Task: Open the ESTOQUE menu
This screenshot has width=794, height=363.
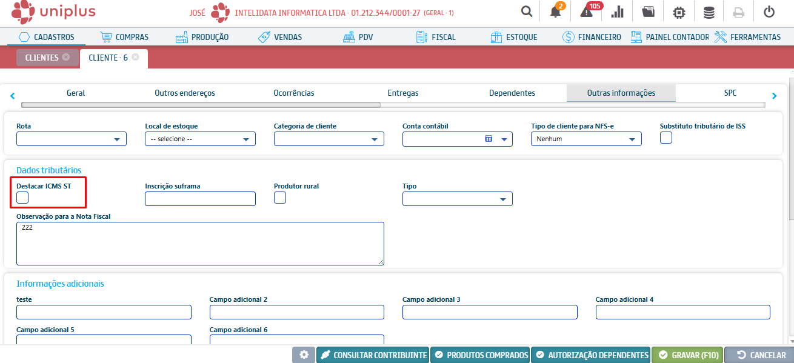Action: click(x=513, y=37)
